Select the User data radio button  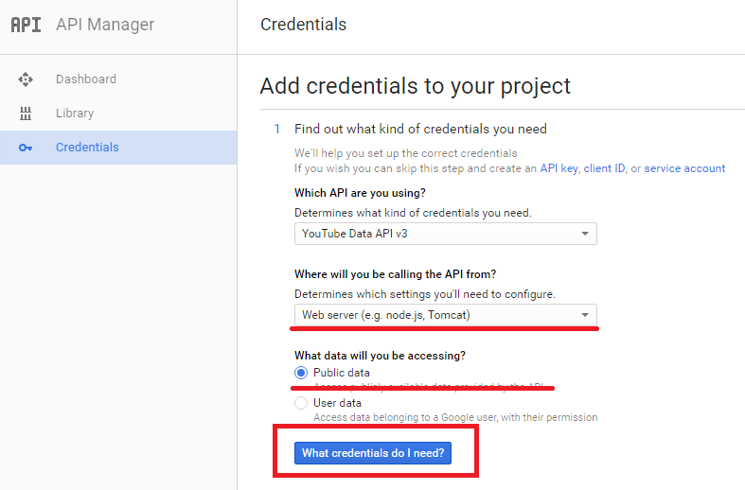301,403
